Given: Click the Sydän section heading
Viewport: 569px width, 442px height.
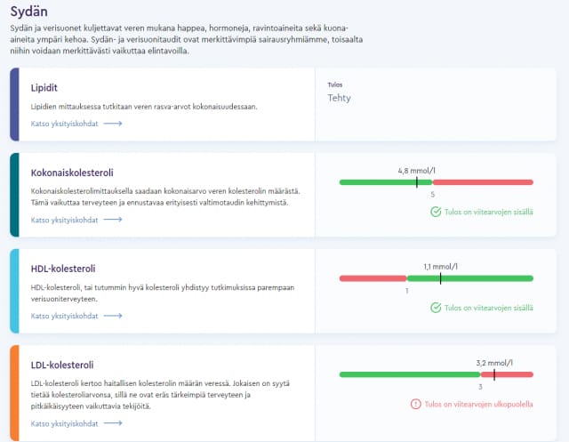Looking at the screenshot, I should 29,12.
